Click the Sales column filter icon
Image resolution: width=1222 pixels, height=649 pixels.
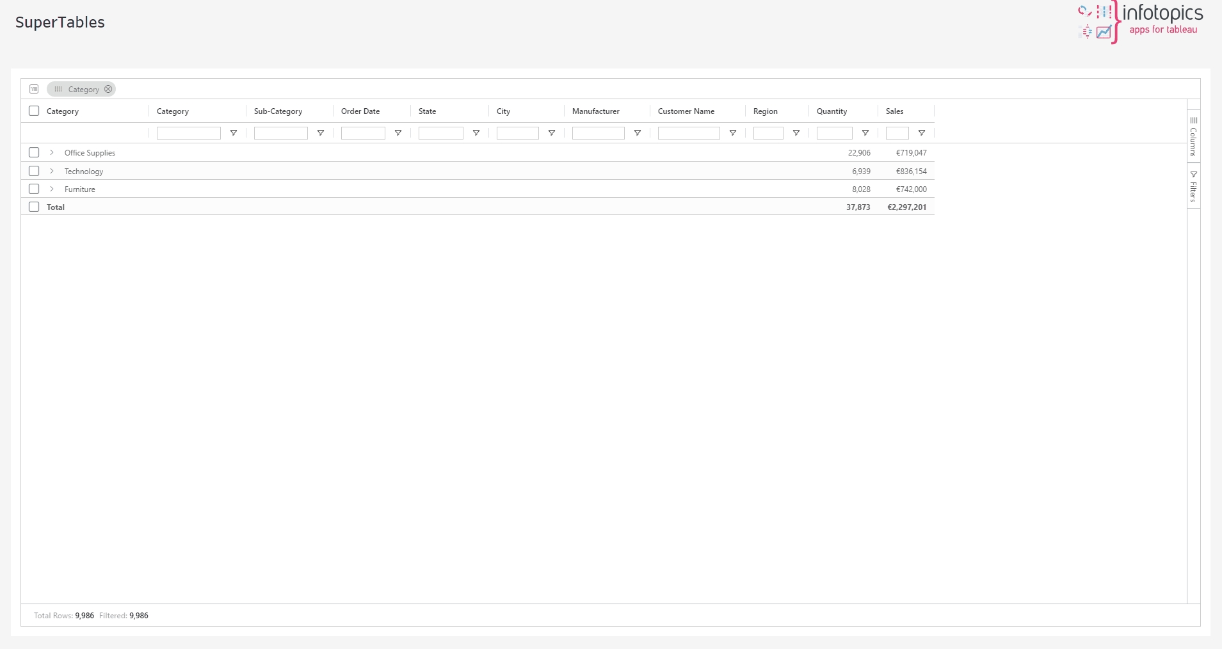(x=922, y=133)
